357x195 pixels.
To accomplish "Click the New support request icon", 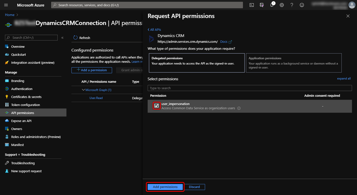I will (7, 171).
